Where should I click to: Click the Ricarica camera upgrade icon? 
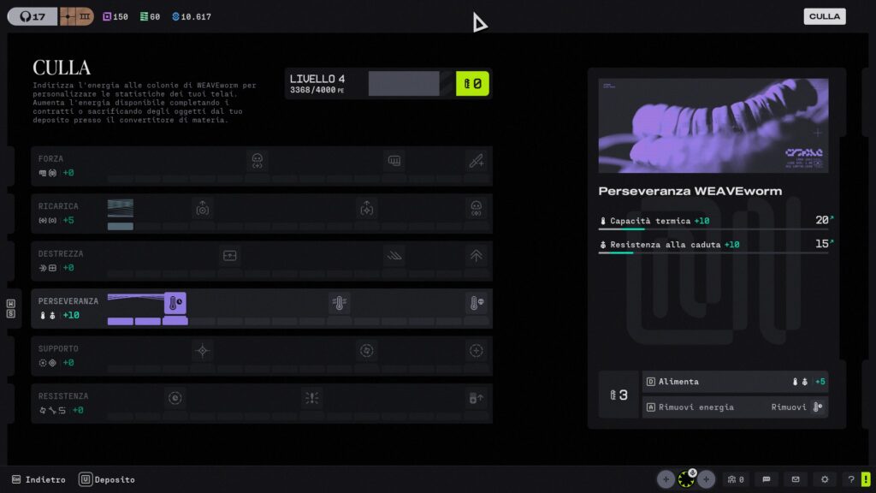(x=202, y=209)
